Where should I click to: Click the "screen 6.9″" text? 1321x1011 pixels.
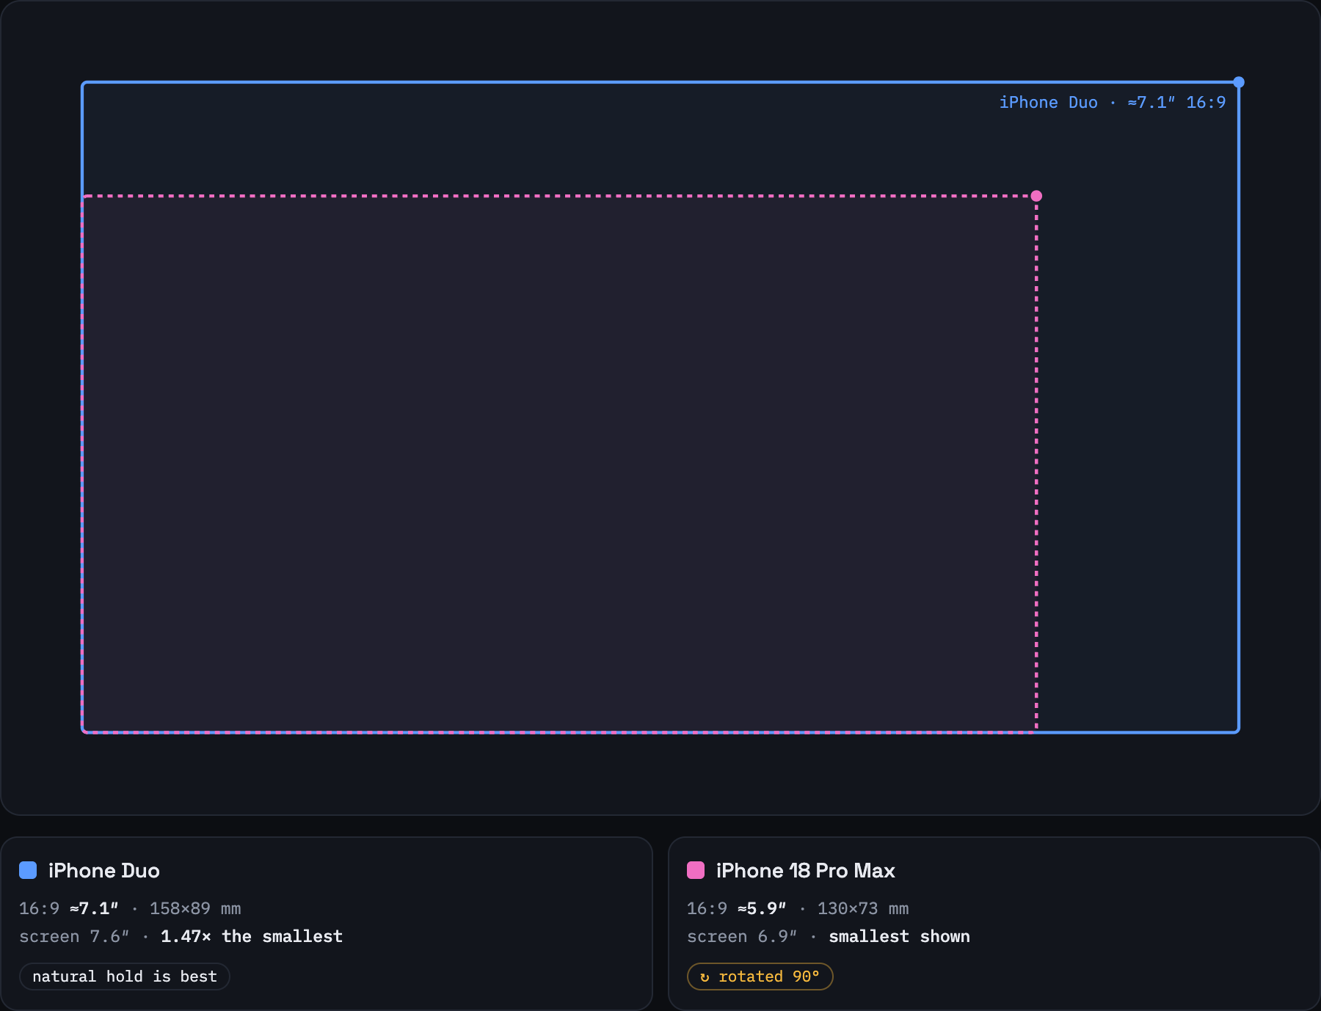click(x=742, y=936)
